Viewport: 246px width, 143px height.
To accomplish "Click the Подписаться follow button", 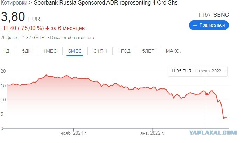I will [x=209, y=25].
